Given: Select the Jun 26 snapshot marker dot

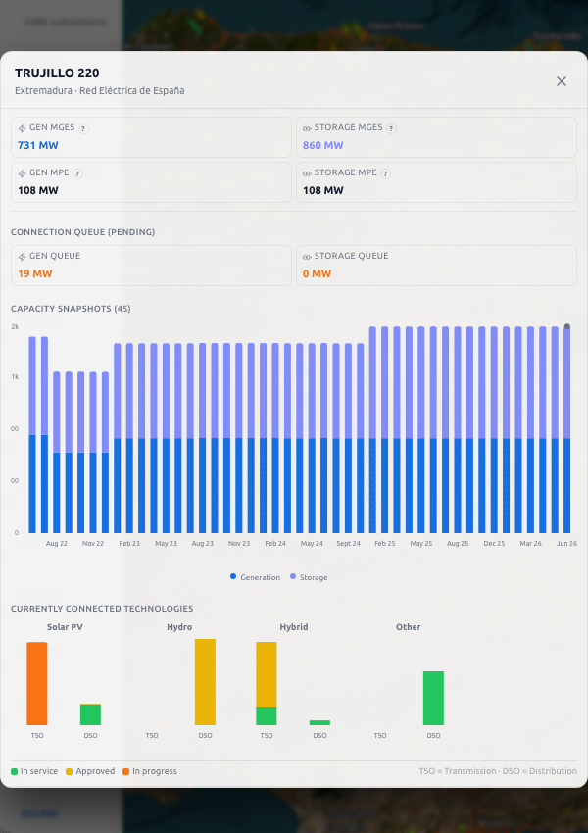Looking at the screenshot, I should tap(567, 326).
